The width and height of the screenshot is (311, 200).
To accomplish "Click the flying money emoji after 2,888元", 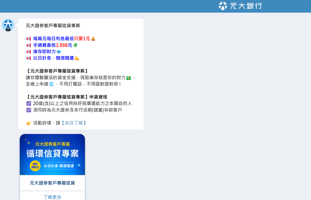I will [x=75, y=45].
